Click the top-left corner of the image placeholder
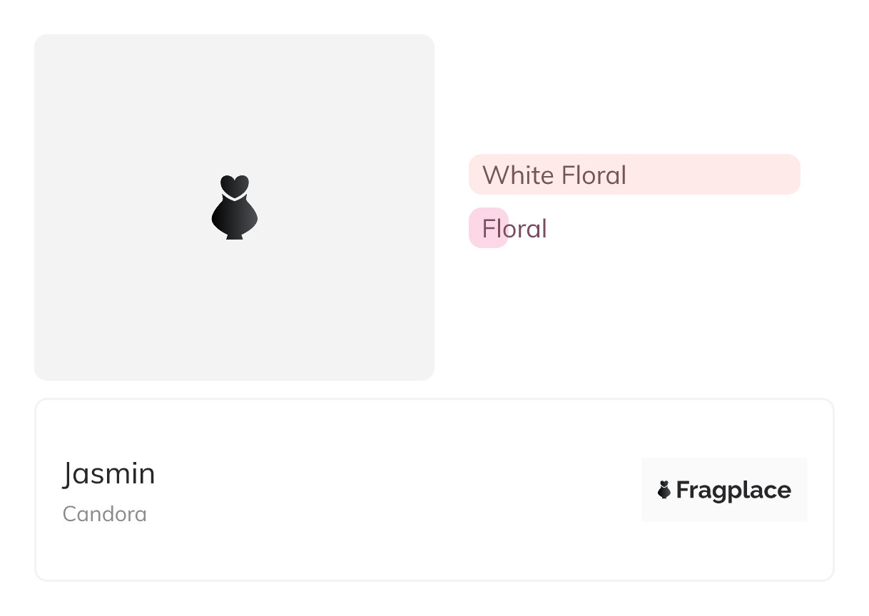 [x=44, y=44]
